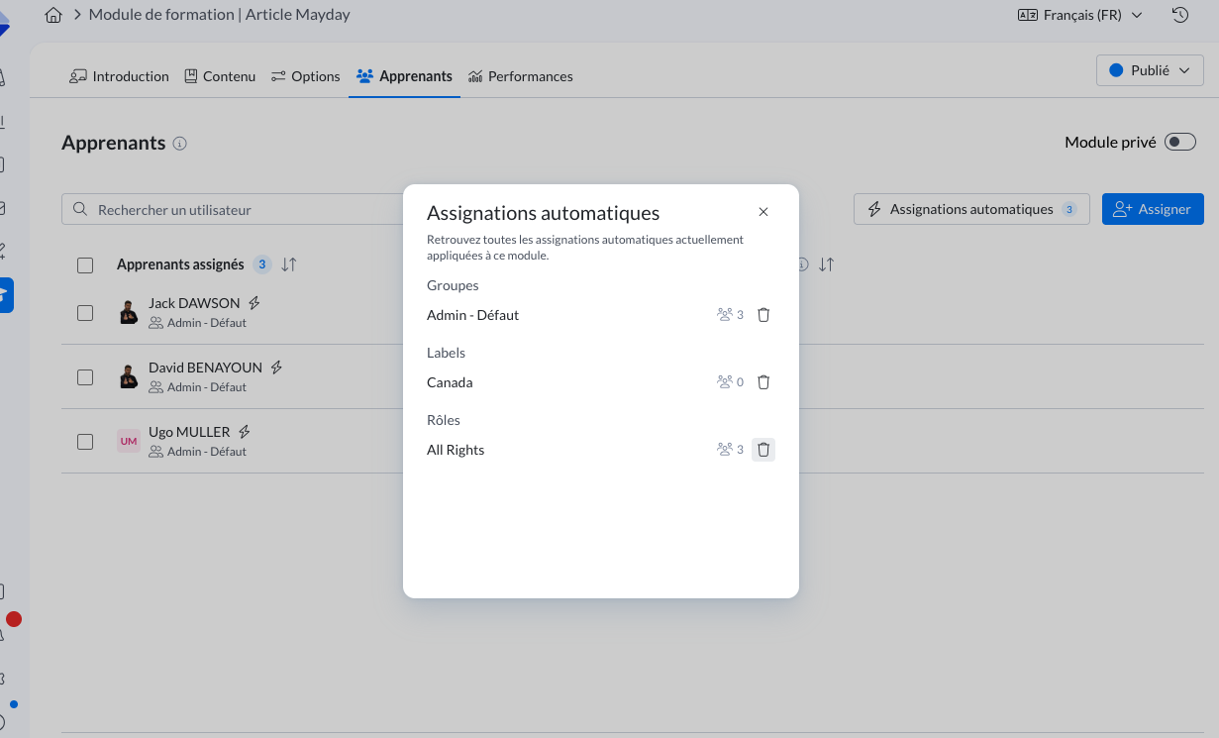This screenshot has width=1219, height=738.
Task: Switch to the Performances tab
Action: (x=521, y=76)
